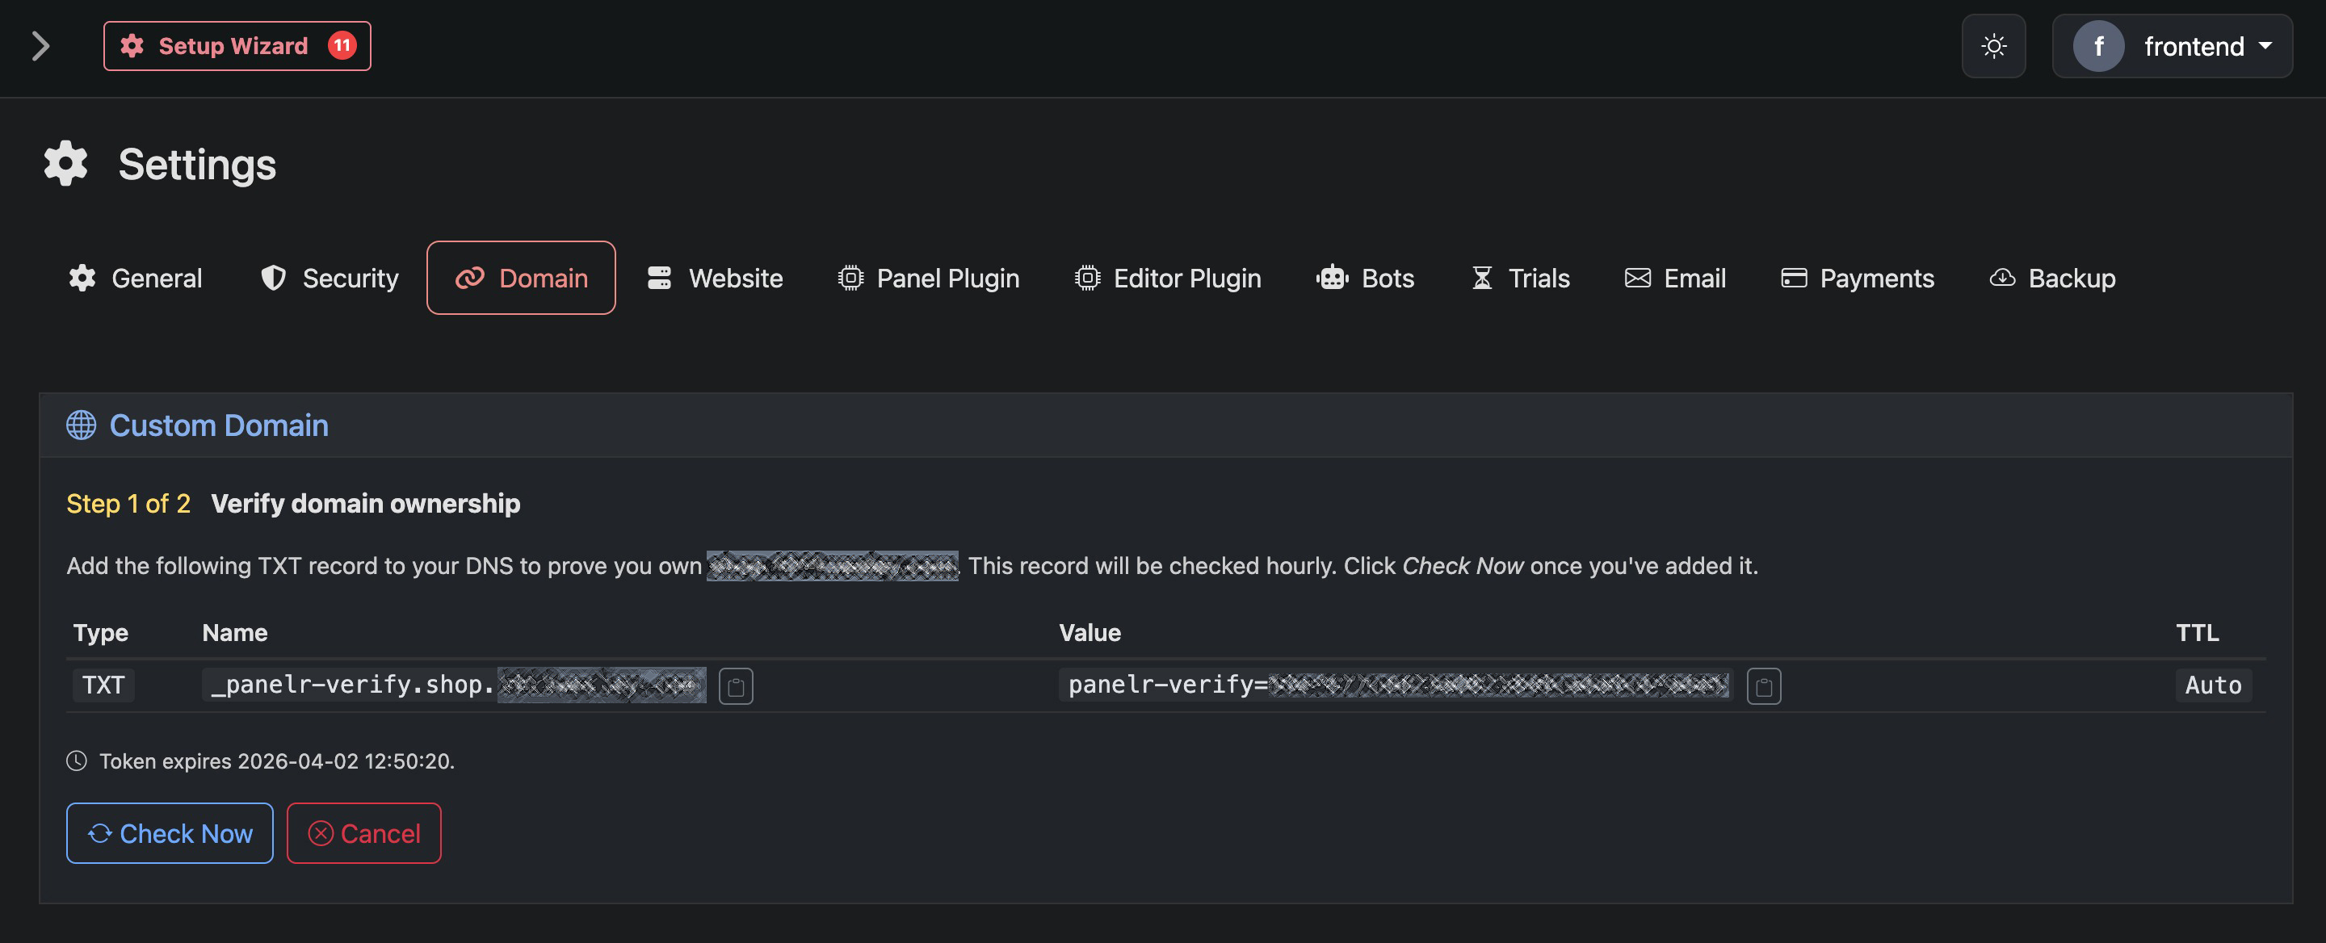Open the Website tab
Viewport: 2326px width, 943px height.
pyautogui.click(x=714, y=278)
